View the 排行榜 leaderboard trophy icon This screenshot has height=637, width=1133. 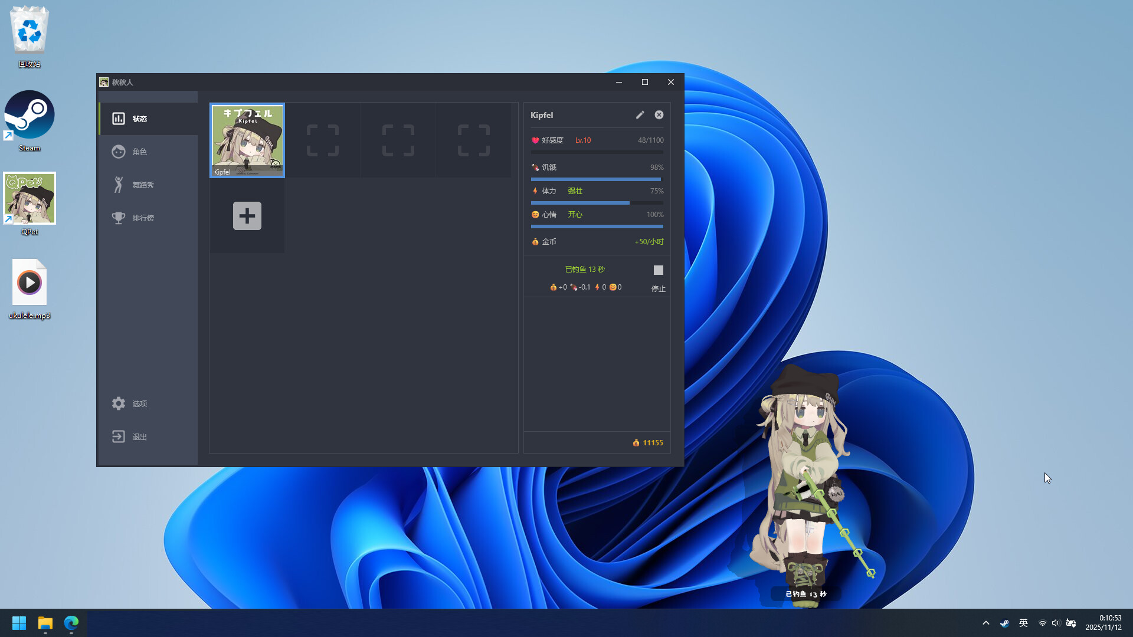point(118,217)
